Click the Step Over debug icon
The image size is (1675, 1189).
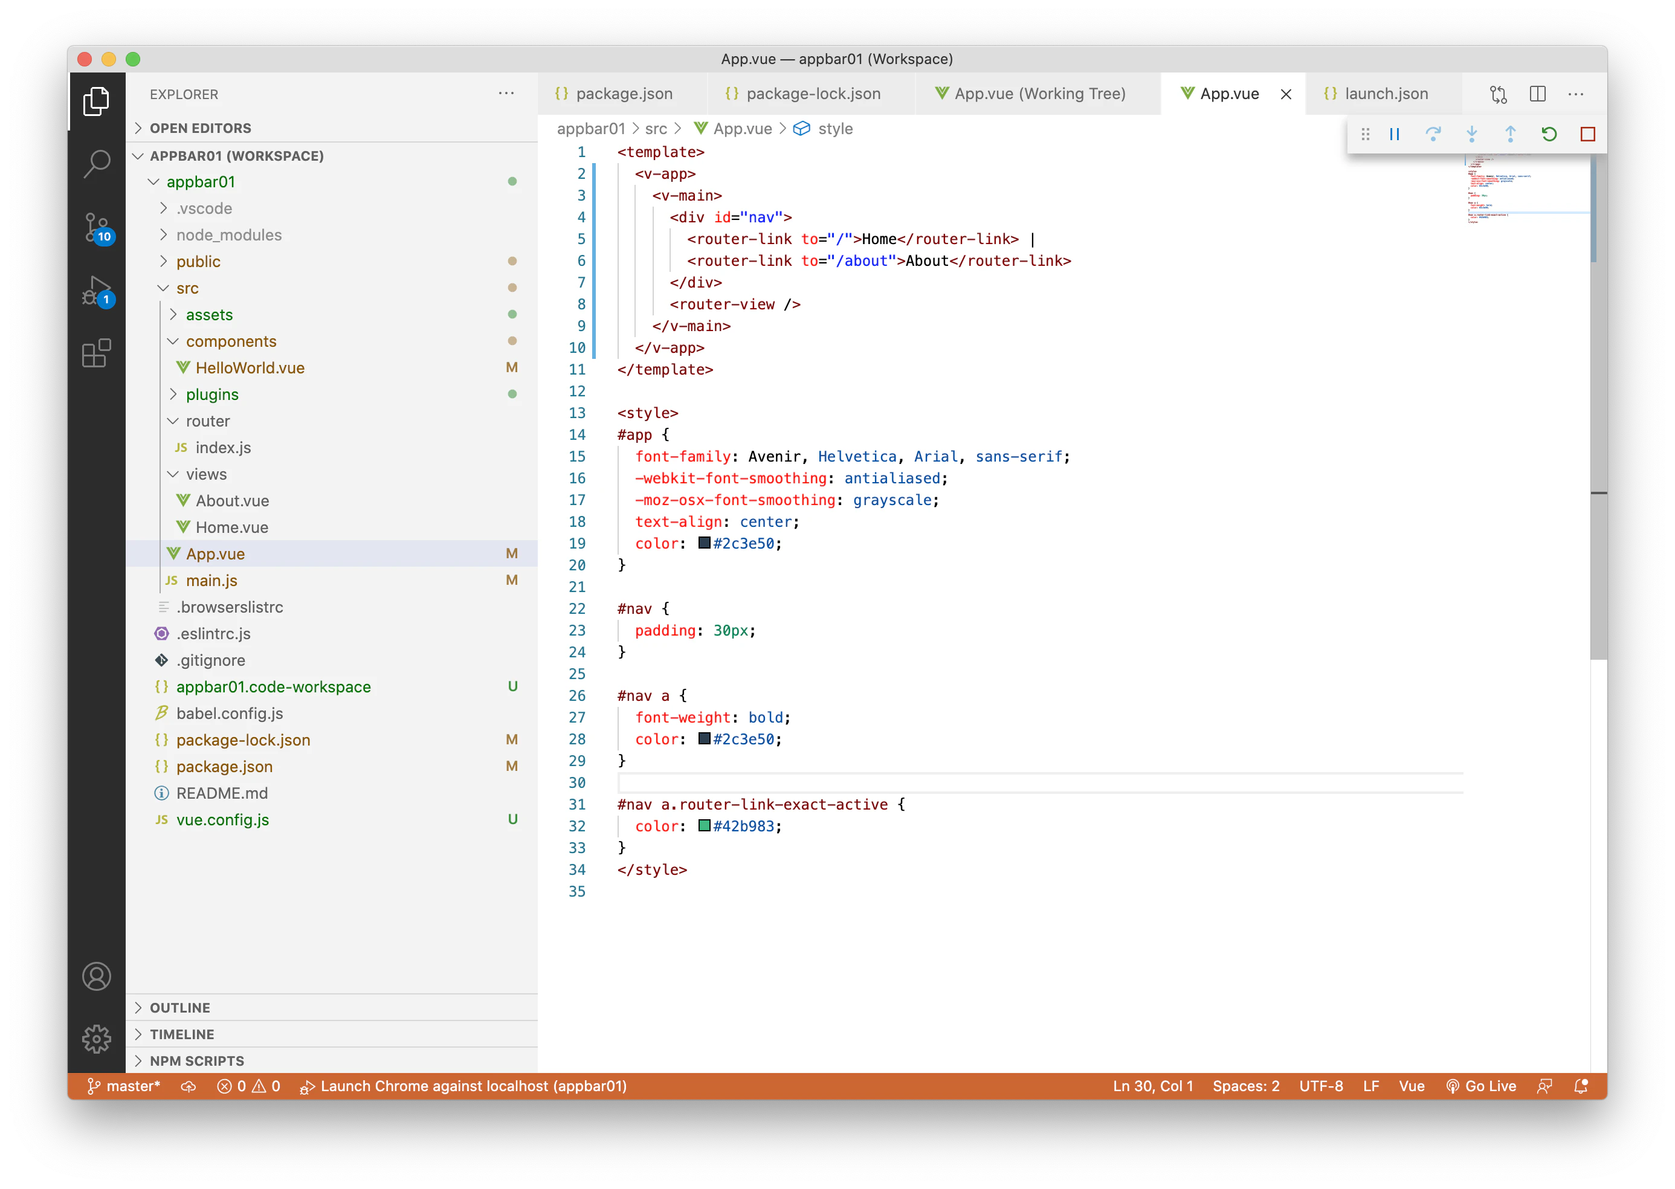(x=1433, y=134)
